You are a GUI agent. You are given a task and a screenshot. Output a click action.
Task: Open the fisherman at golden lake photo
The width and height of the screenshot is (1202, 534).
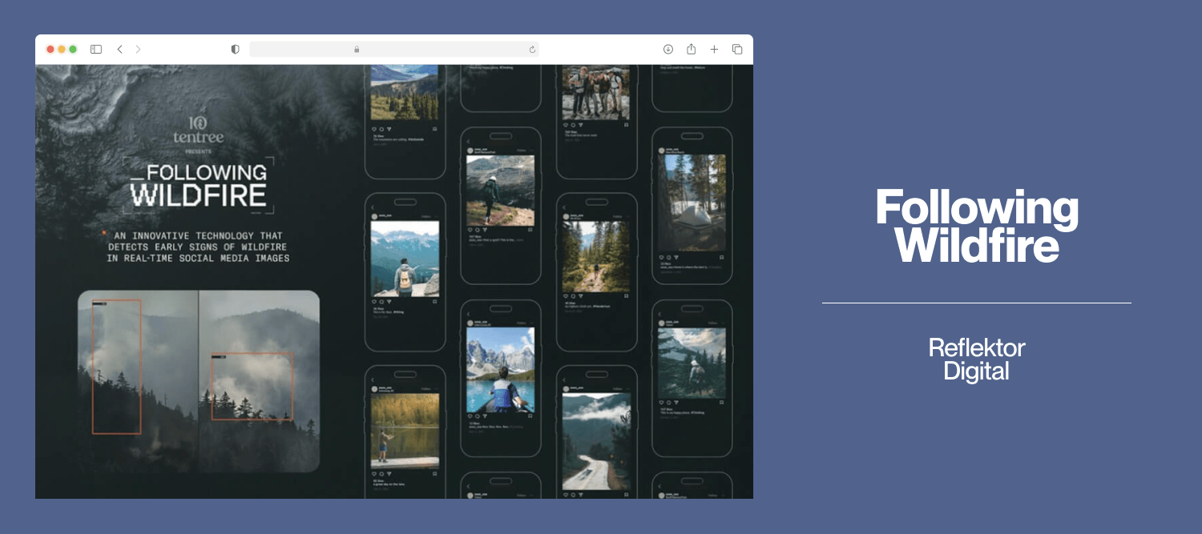tap(405, 431)
